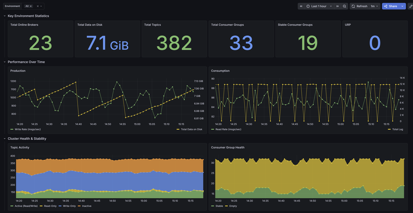
Task: Open the edit pencil icon at top right
Action: tap(411, 6)
